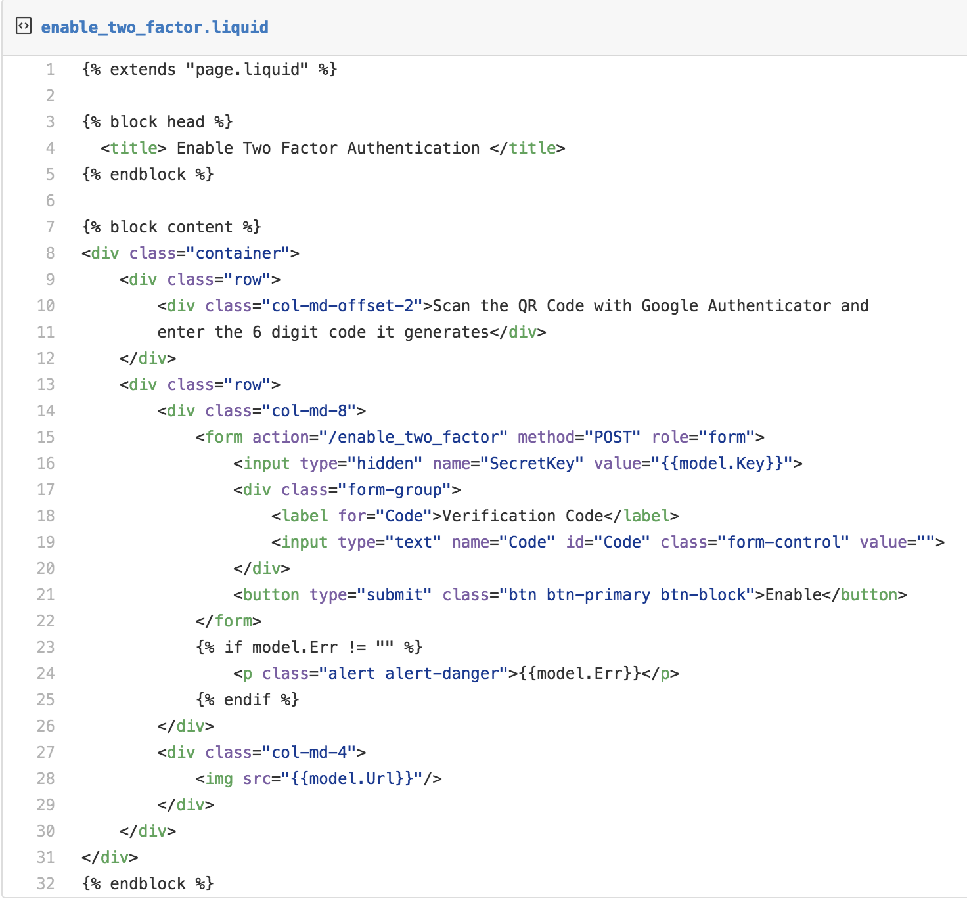Click line number 4 with the title tag
Viewport: 967px width, 901px height.
tap(50, 148)
